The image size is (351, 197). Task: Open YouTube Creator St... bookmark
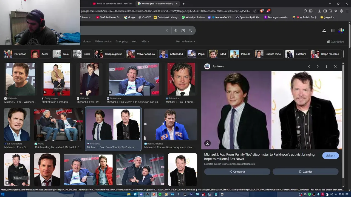click(108, 17)
